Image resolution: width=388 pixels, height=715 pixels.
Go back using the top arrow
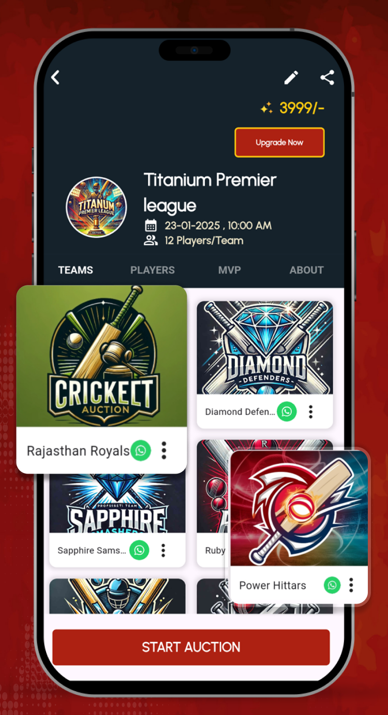(x=55, y=78)
